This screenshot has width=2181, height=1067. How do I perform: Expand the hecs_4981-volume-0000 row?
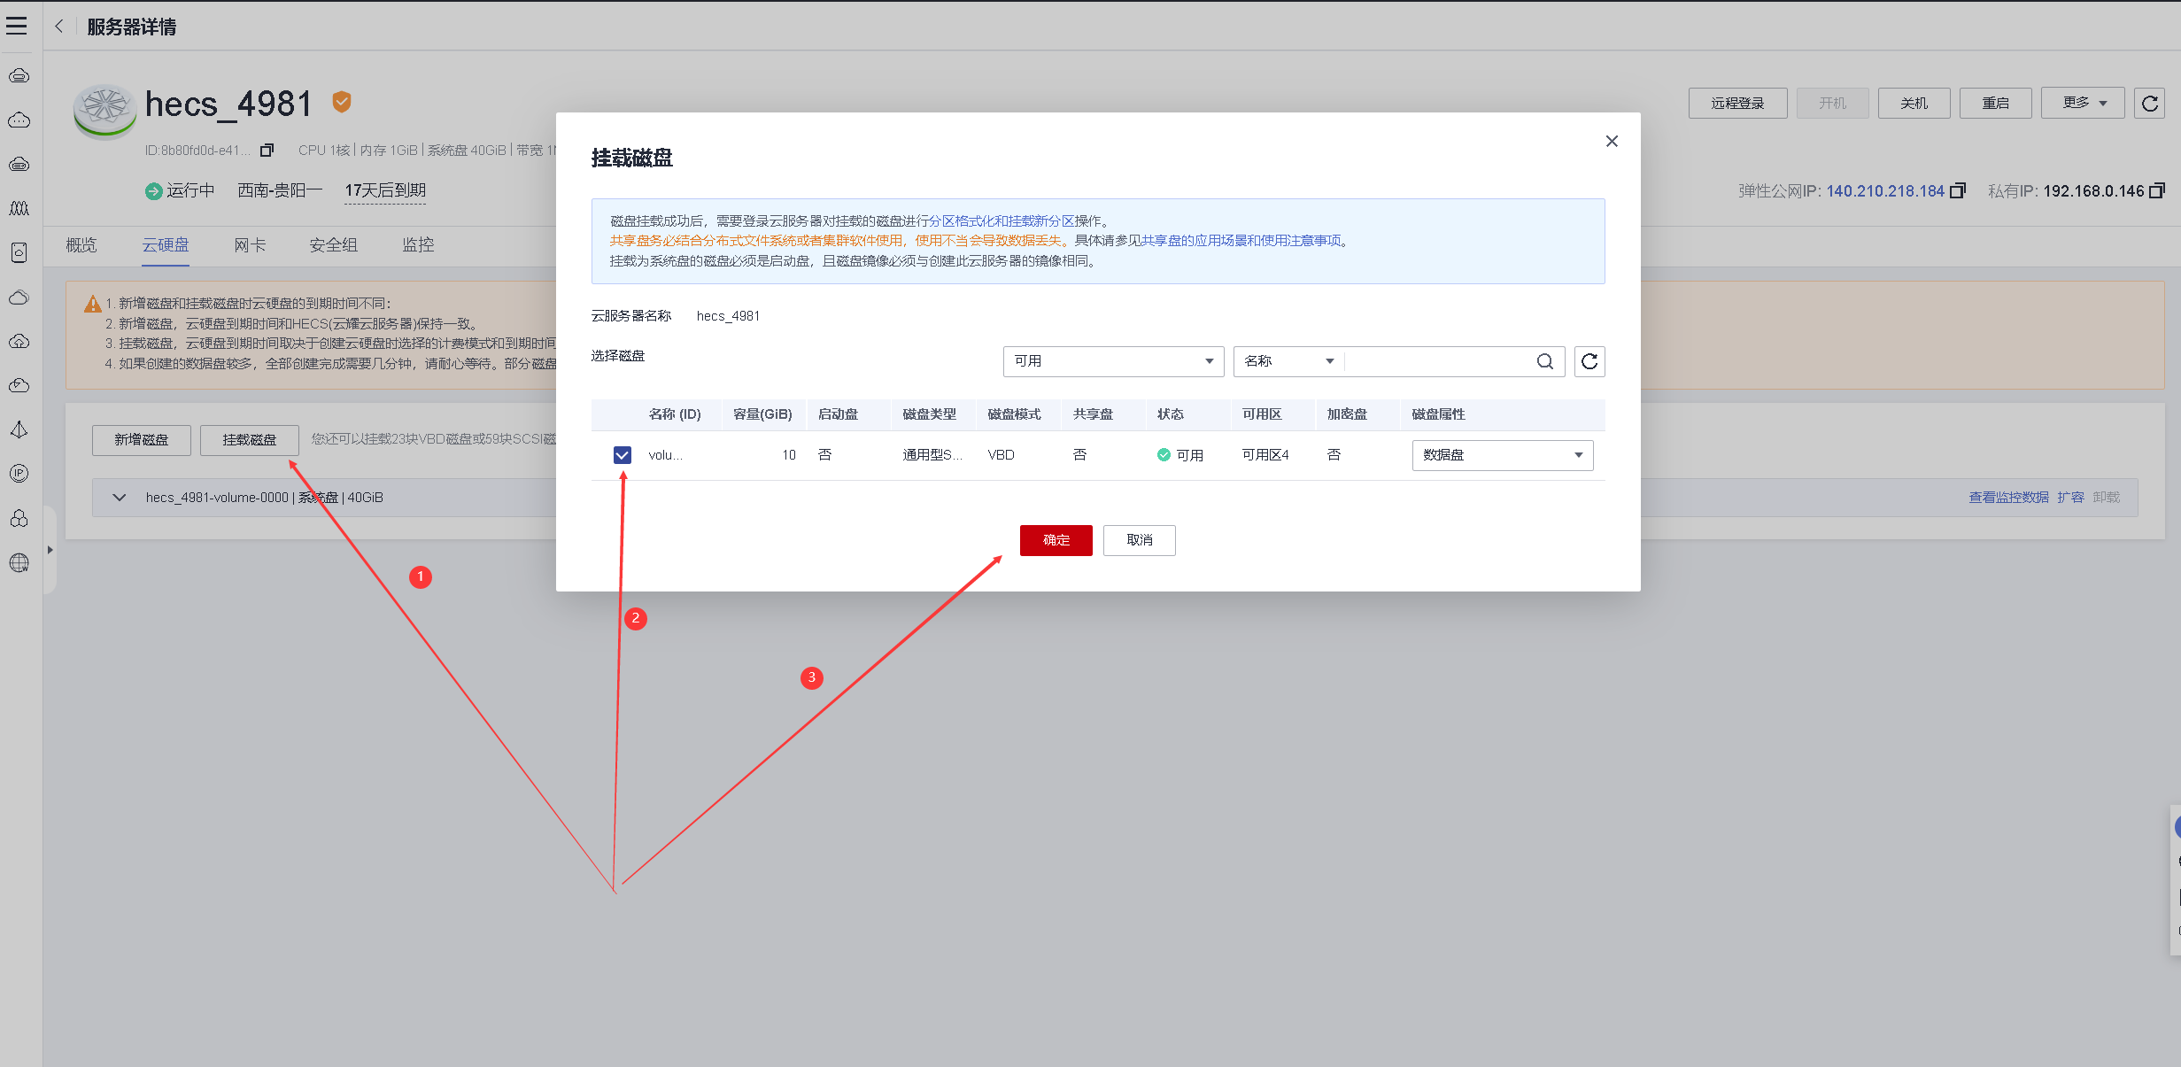pos(120,498)
